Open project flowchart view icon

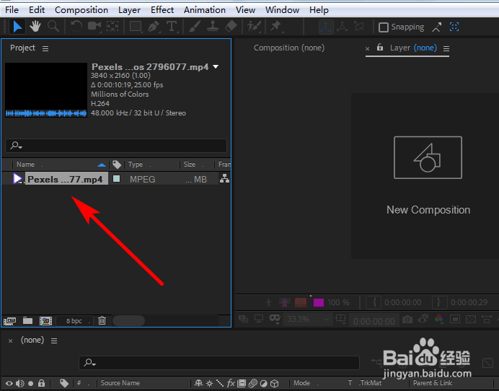point(225,179)
